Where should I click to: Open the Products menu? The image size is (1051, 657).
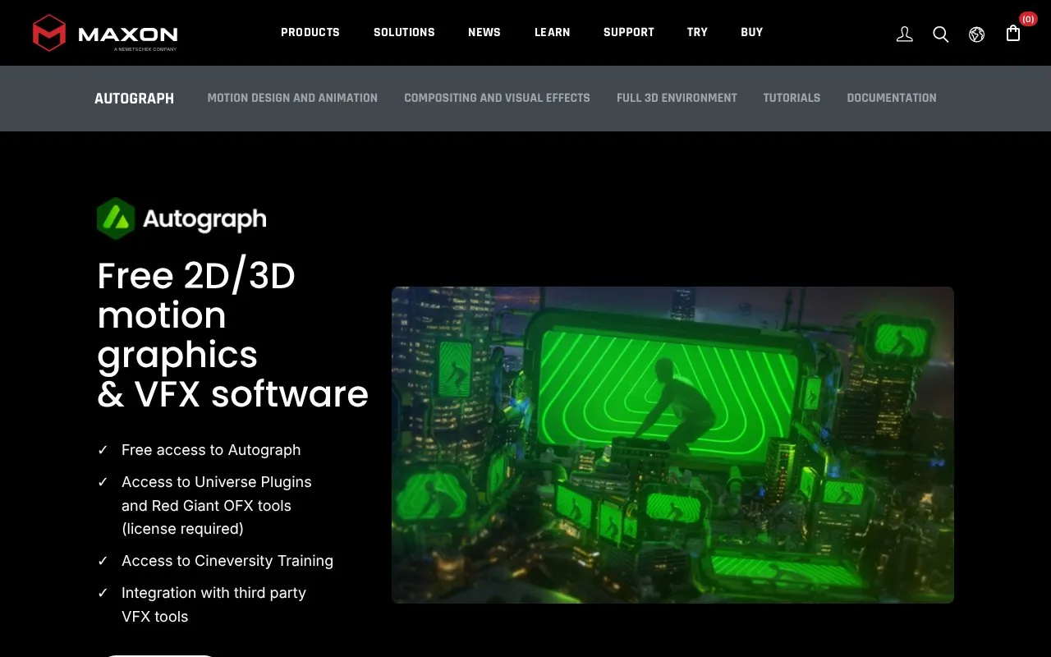(310, 32)
